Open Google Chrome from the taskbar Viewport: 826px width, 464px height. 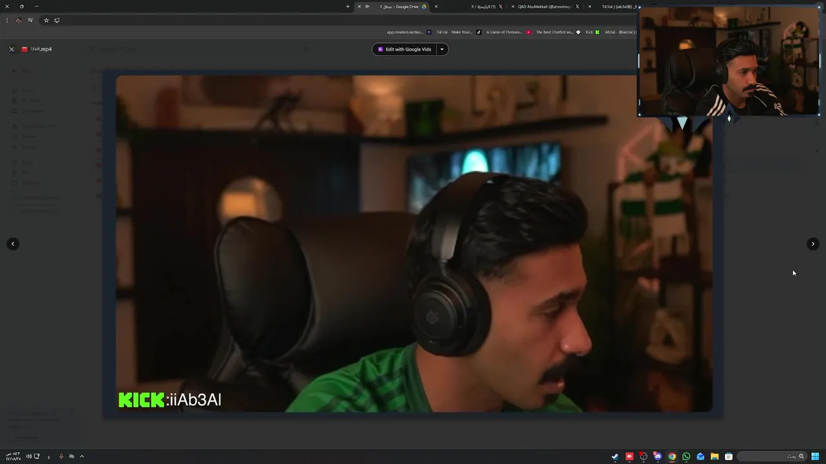(672, 456)
